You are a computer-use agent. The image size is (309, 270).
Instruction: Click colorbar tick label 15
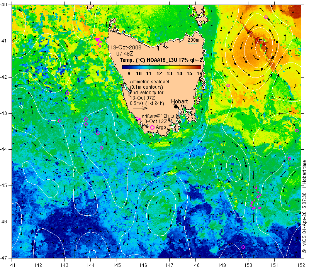pyautogui.click(x=189, y=73)
